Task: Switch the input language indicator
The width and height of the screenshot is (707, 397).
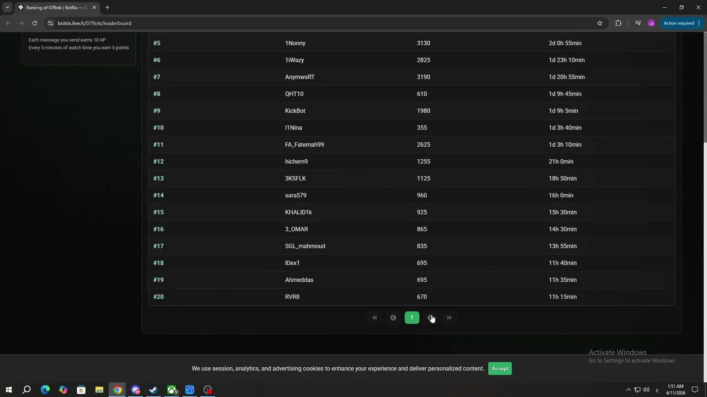Action: (x=657, y=390)
